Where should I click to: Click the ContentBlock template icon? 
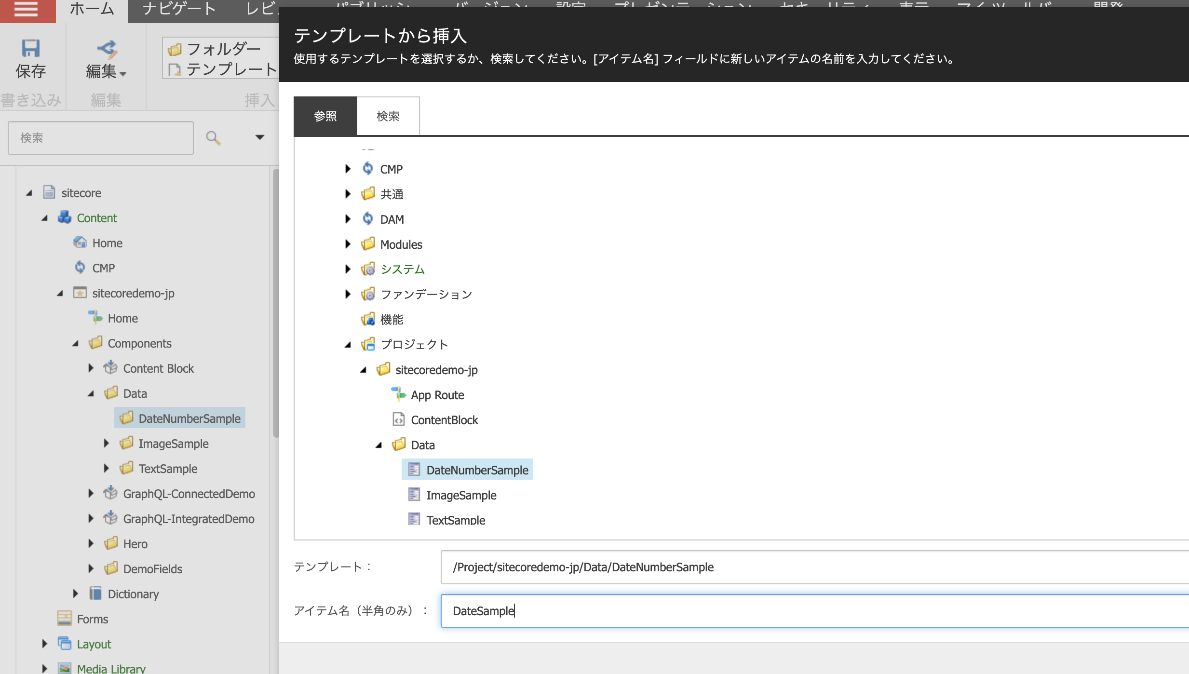tap(399, 419)
